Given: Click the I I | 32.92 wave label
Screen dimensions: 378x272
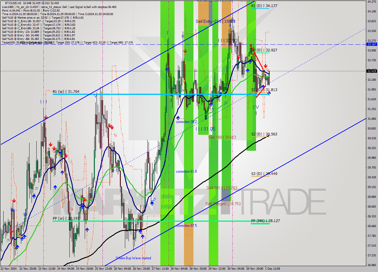Looking at the screenshot, I should 228,40.
